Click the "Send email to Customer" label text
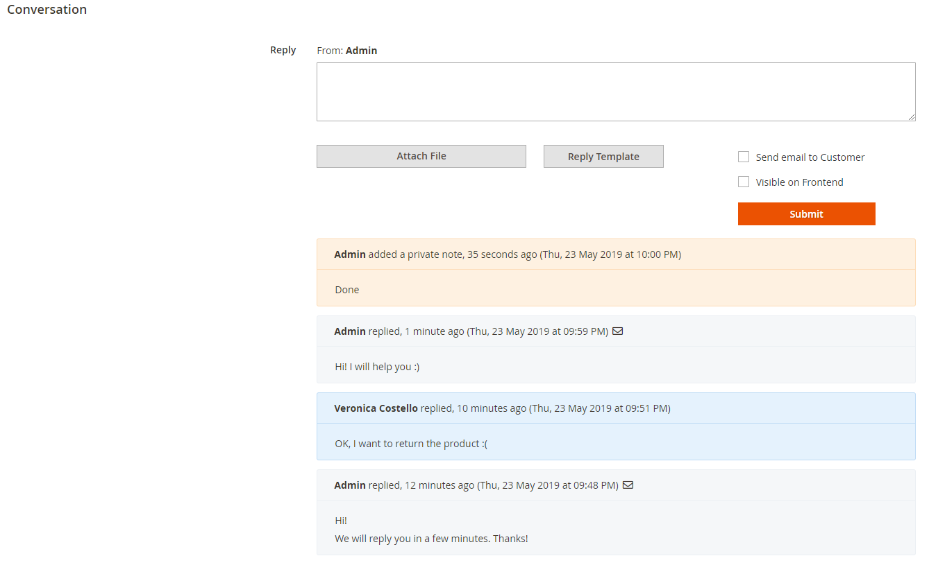The height and width of the screenshot is (565, 929). (x=810, y=157)
